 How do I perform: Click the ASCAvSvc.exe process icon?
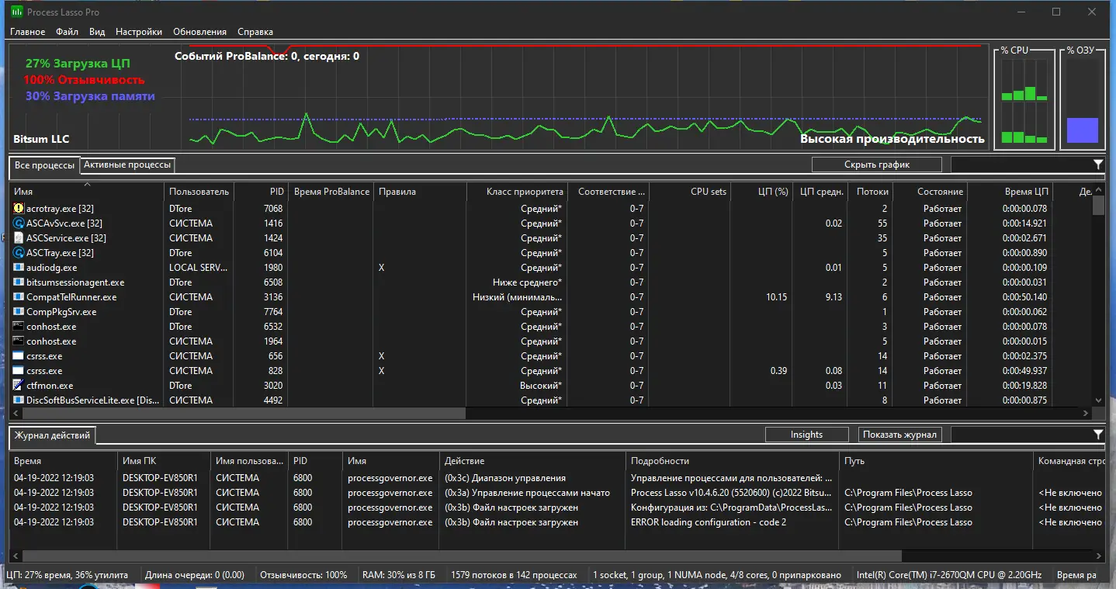click(19, 223)
